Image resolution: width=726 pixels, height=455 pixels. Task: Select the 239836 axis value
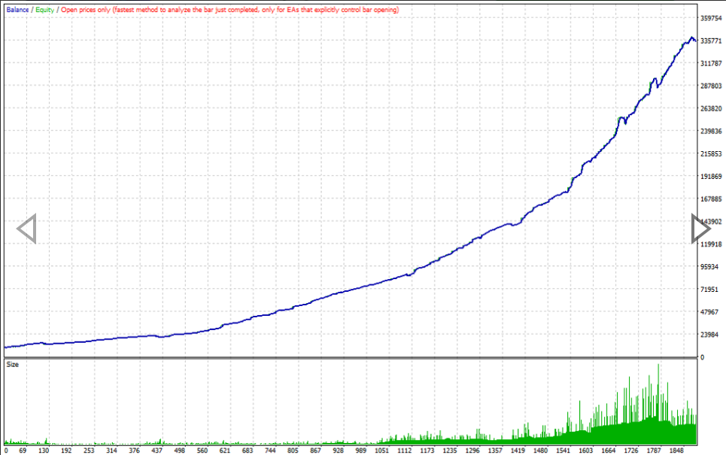pyautogui.click(x=711, y=132)
